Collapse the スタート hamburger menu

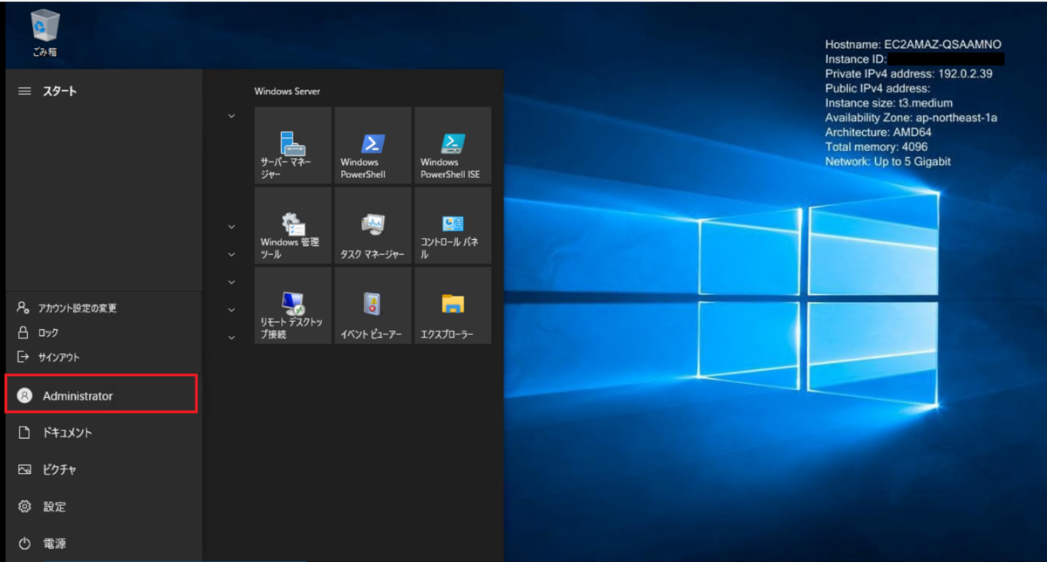(24, 91)
